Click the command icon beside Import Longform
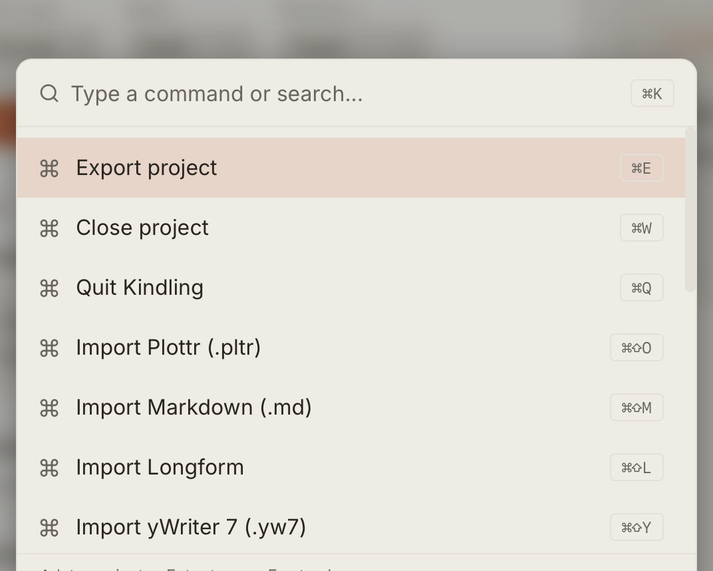This screenshot has height=571, width=713. [x=49, y=467]
